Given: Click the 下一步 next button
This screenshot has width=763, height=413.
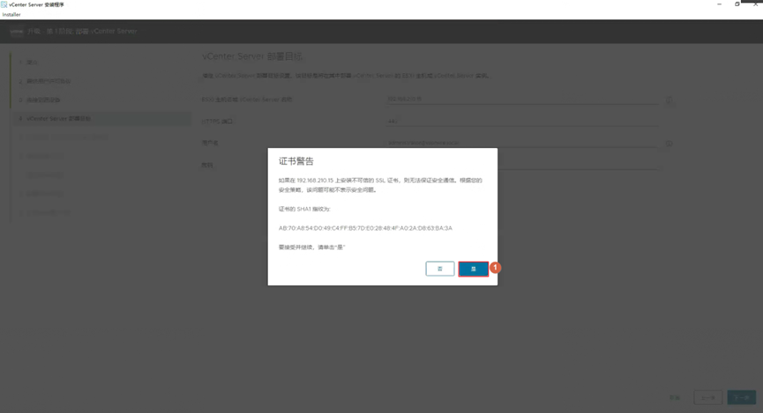Looking at the screenshot, I should coord(742,397).
